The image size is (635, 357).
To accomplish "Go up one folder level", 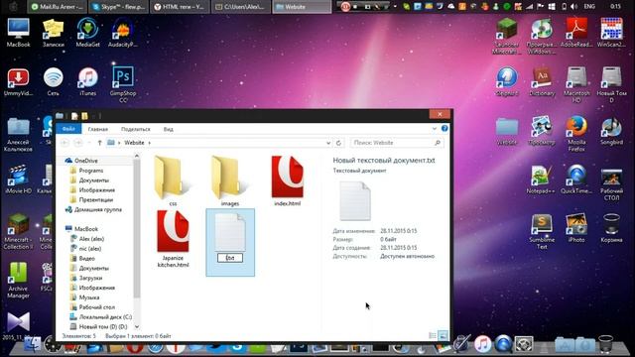I will 99,143.
